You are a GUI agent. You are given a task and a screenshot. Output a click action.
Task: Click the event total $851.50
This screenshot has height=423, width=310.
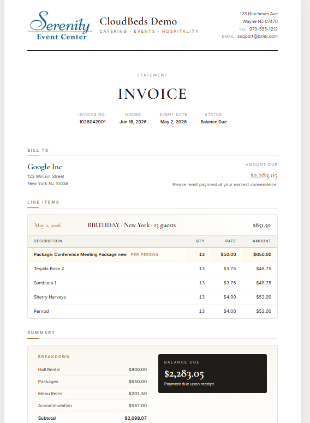click(x=262, y=225)
